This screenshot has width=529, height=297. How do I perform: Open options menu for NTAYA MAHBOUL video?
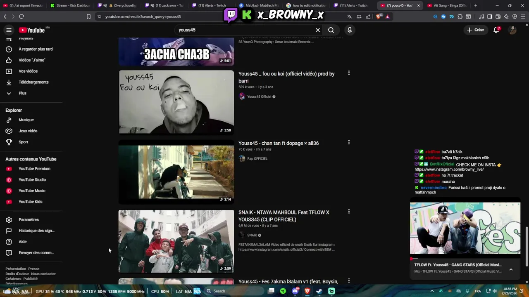[349, 212]
